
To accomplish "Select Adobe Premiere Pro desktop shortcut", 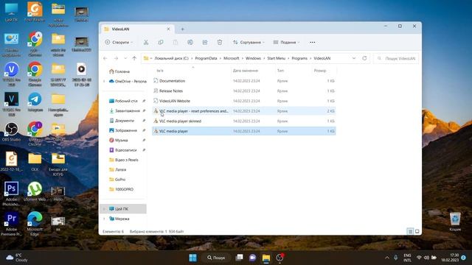I will click(12, 224).
